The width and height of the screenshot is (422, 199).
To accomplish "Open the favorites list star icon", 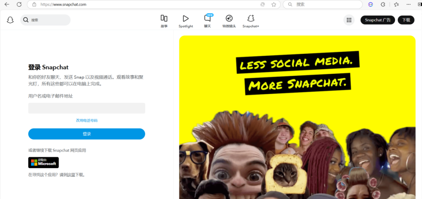I will (x=397, y=5).
